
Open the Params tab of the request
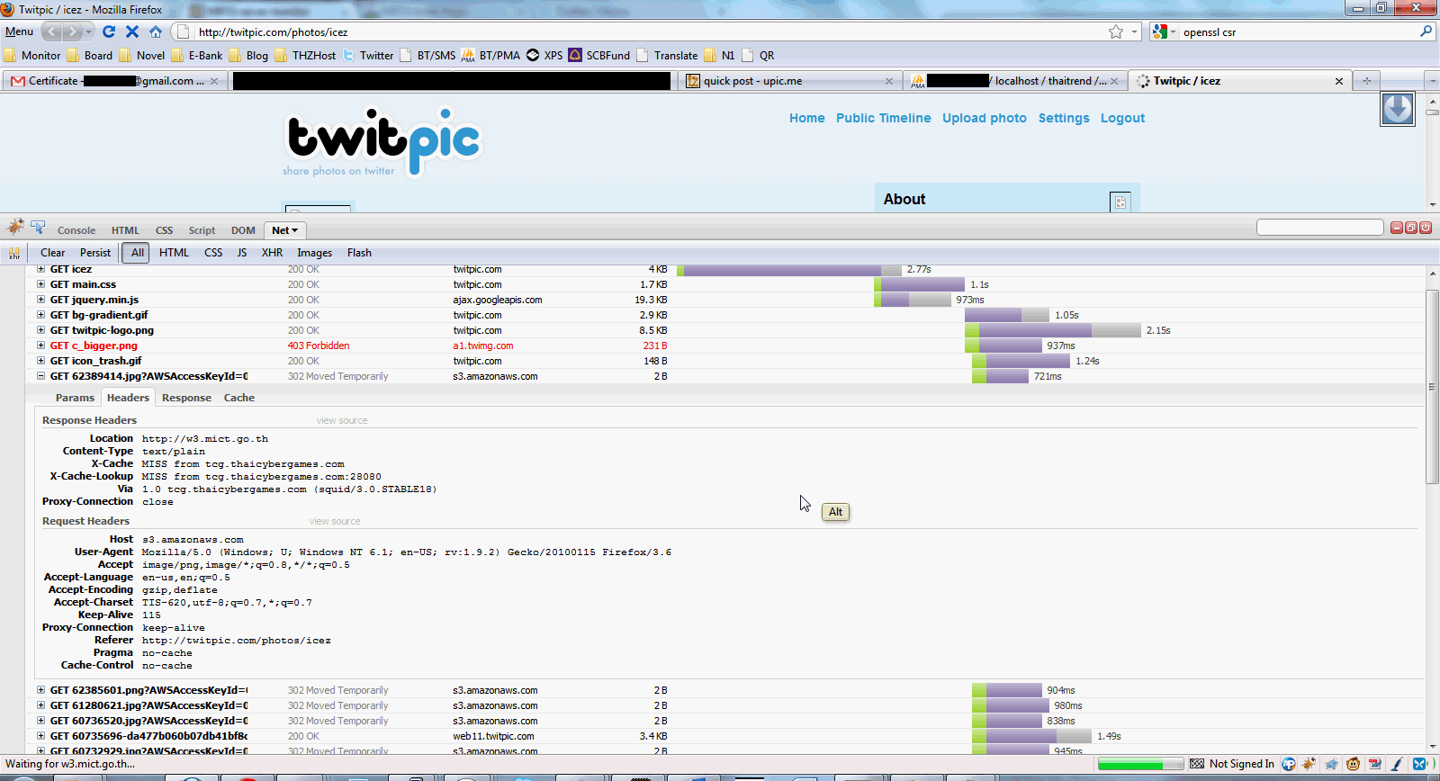pyautogui.click(x=75, y=398)
